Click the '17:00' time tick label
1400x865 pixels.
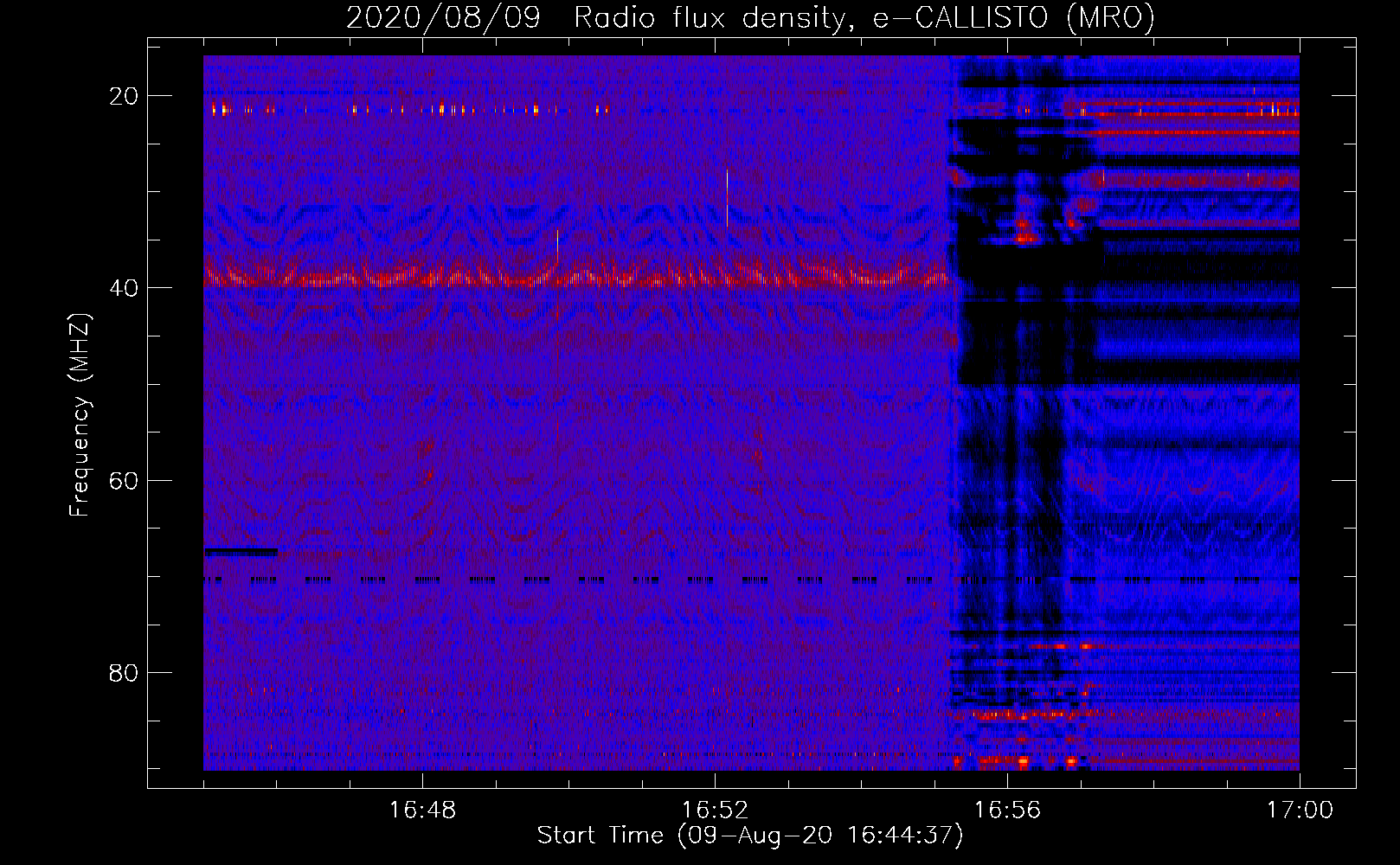tap(1300, 811)
